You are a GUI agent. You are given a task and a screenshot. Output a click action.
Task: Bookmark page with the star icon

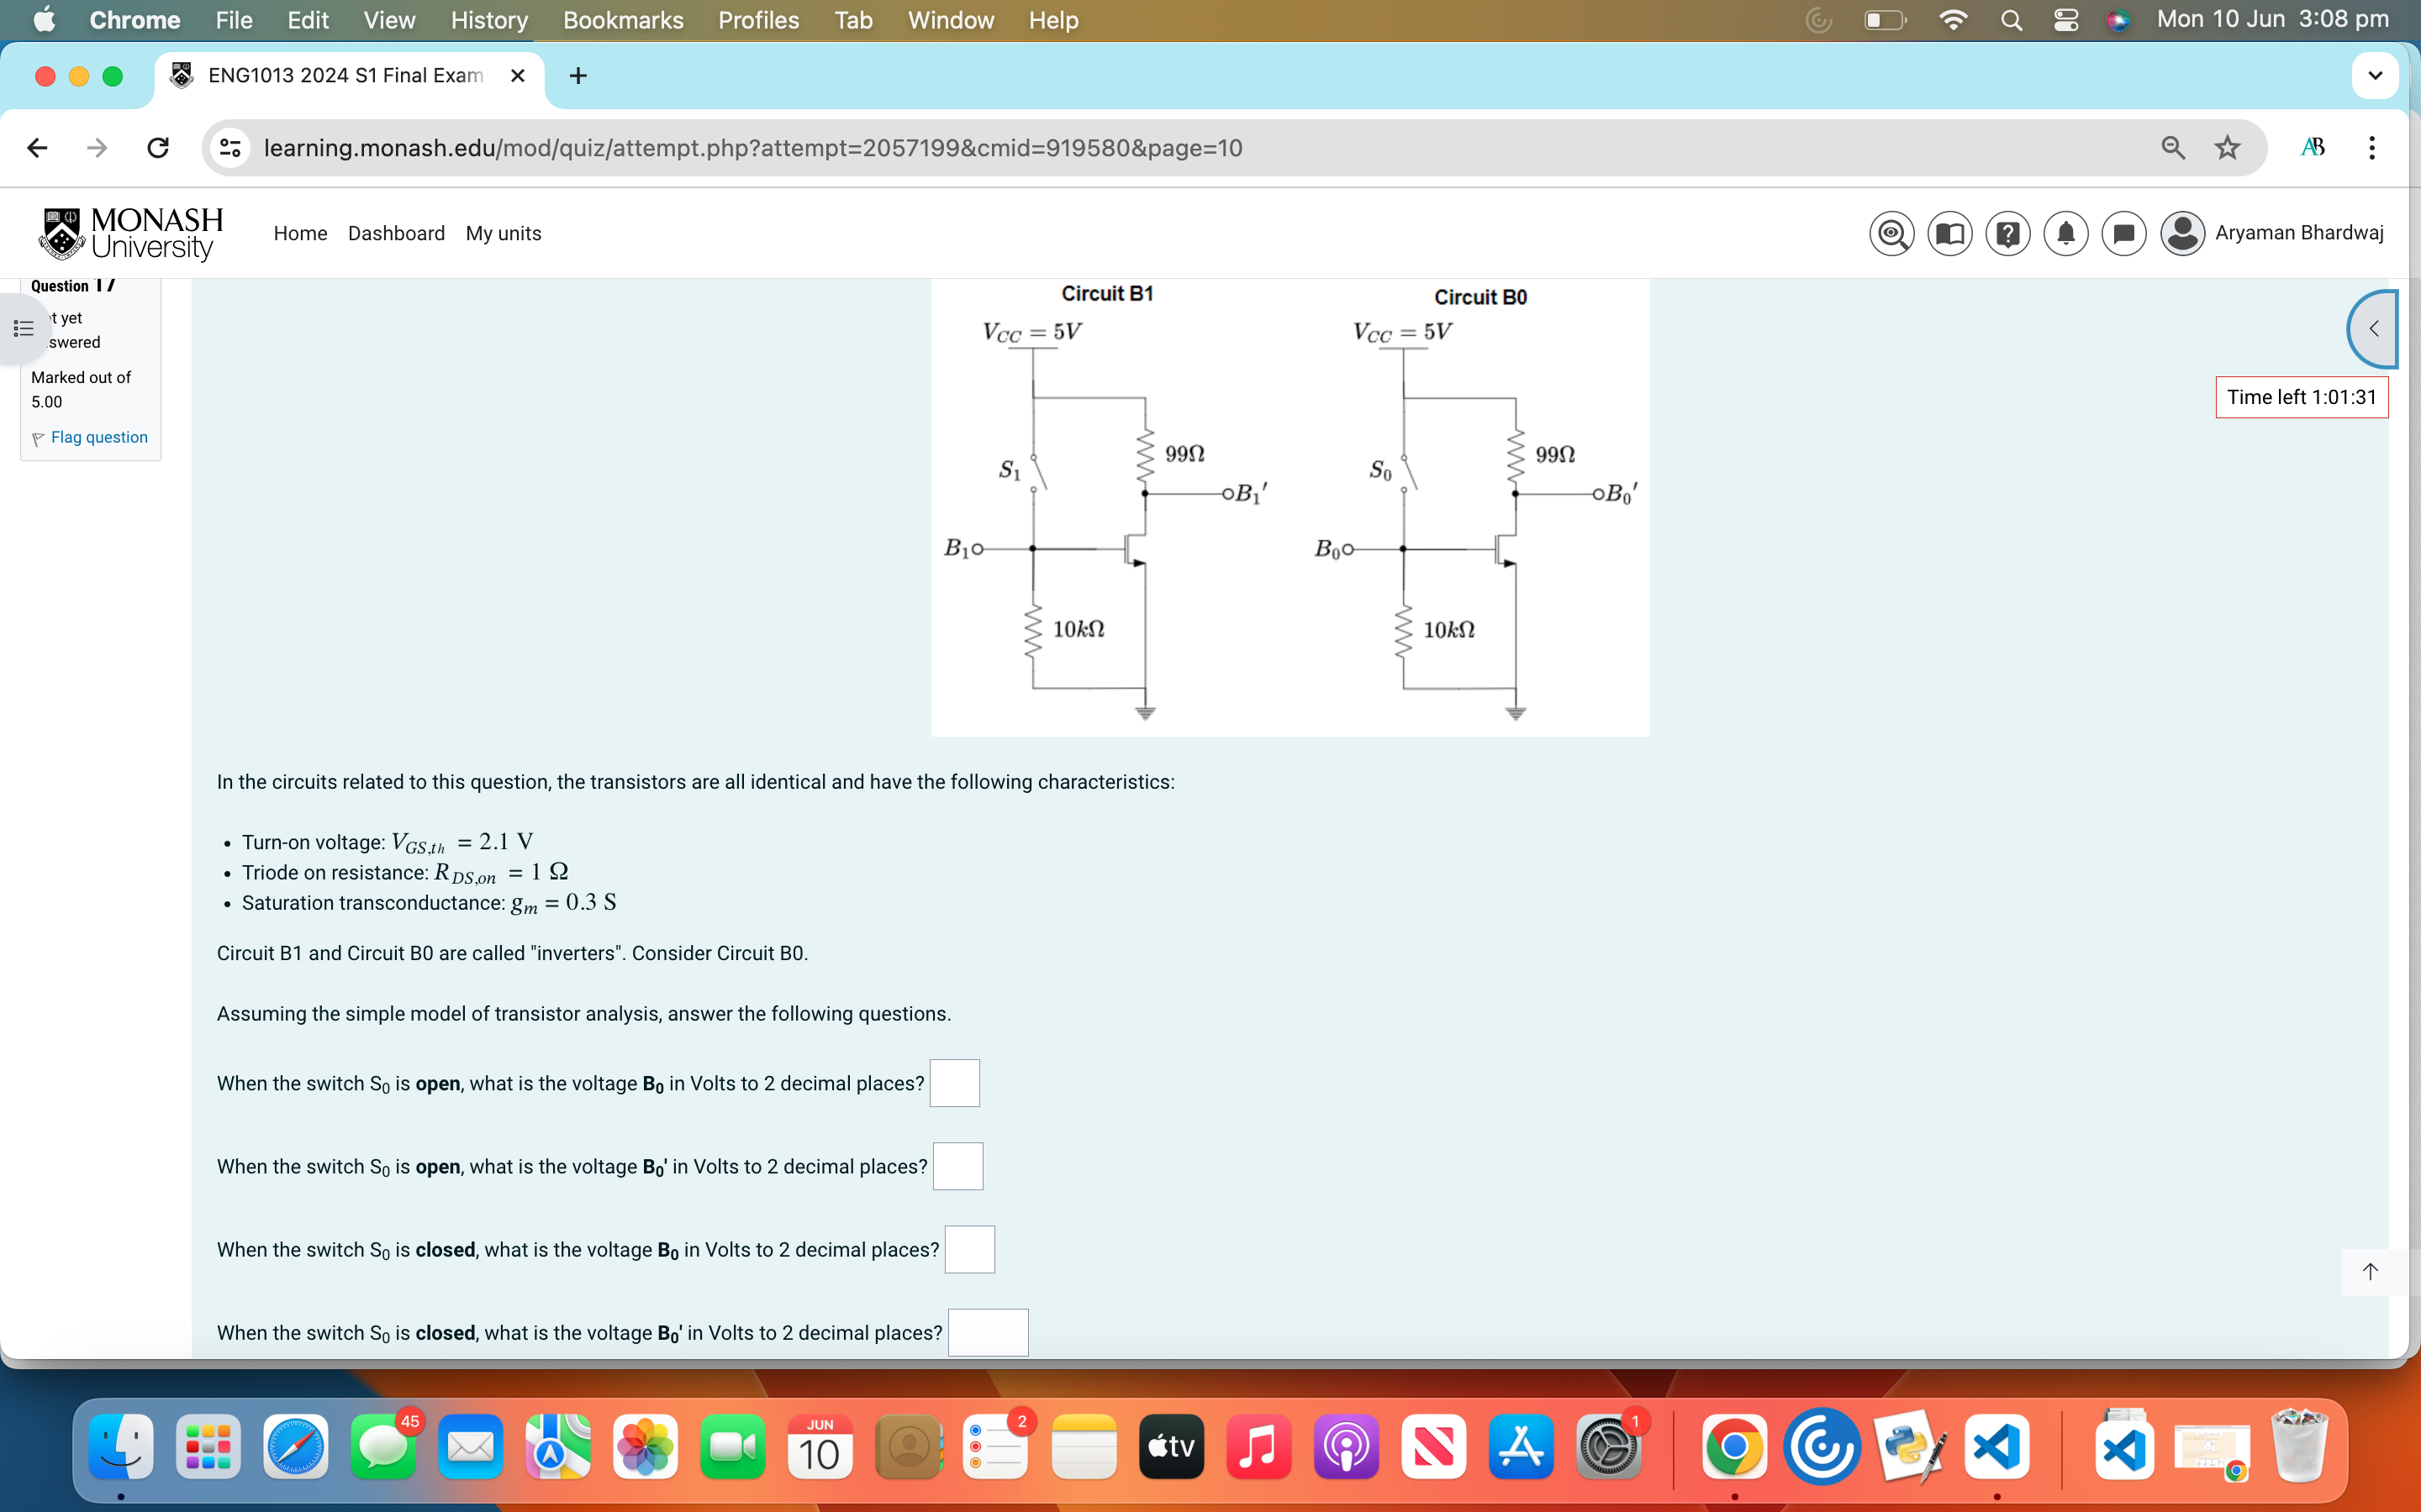point(2227,148)
